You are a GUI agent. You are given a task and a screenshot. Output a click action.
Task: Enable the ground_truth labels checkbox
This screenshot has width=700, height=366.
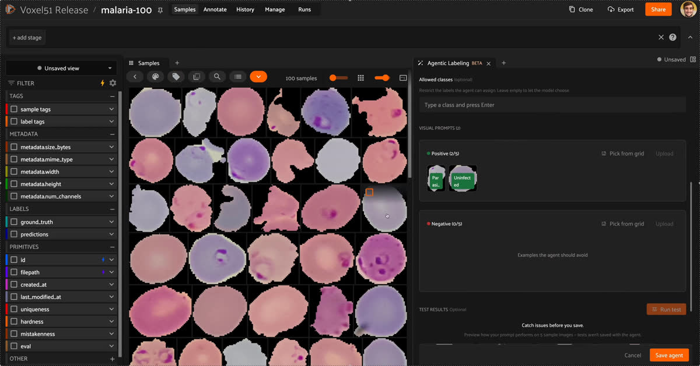tap(14, 222)
